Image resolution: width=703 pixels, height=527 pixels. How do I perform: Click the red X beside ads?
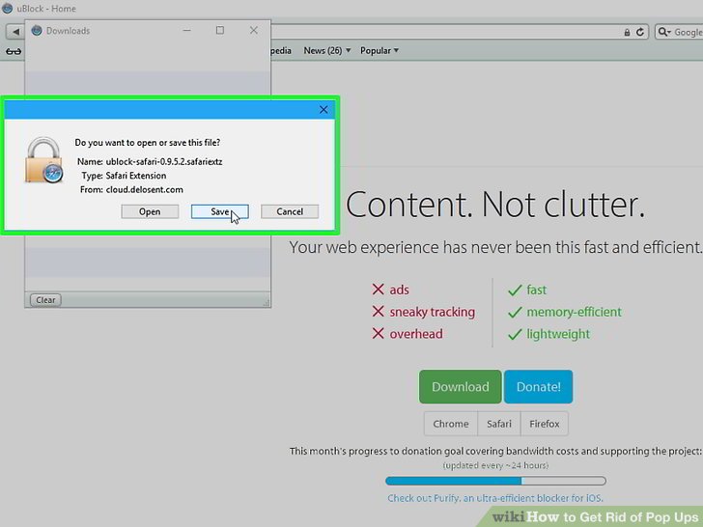tap(378, 289)
